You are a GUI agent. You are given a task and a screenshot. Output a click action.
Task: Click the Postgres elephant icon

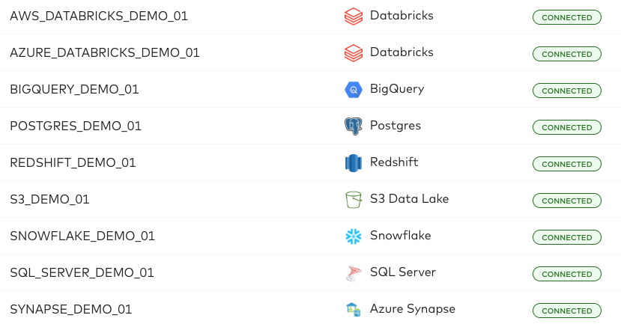[x=354, y=126]
